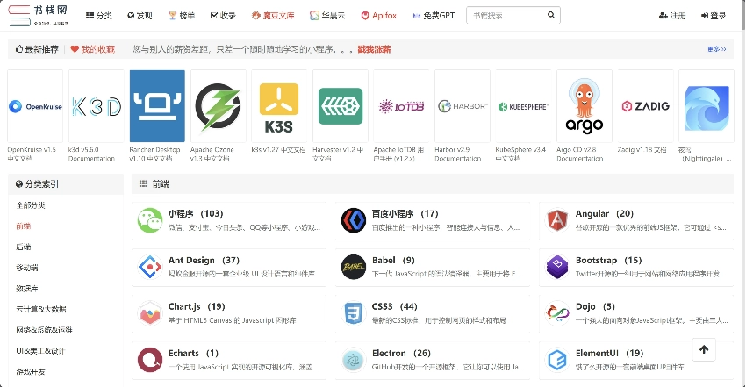Select 后端 in the category sidebar
746x387 pixels.
click(x=24, y=247)
